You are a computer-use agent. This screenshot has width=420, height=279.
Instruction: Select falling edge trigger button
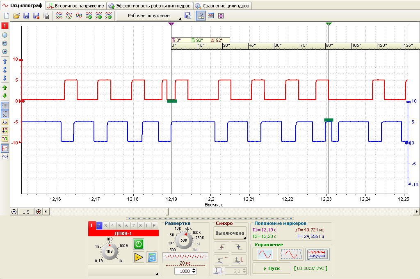[x=238, y=247]
